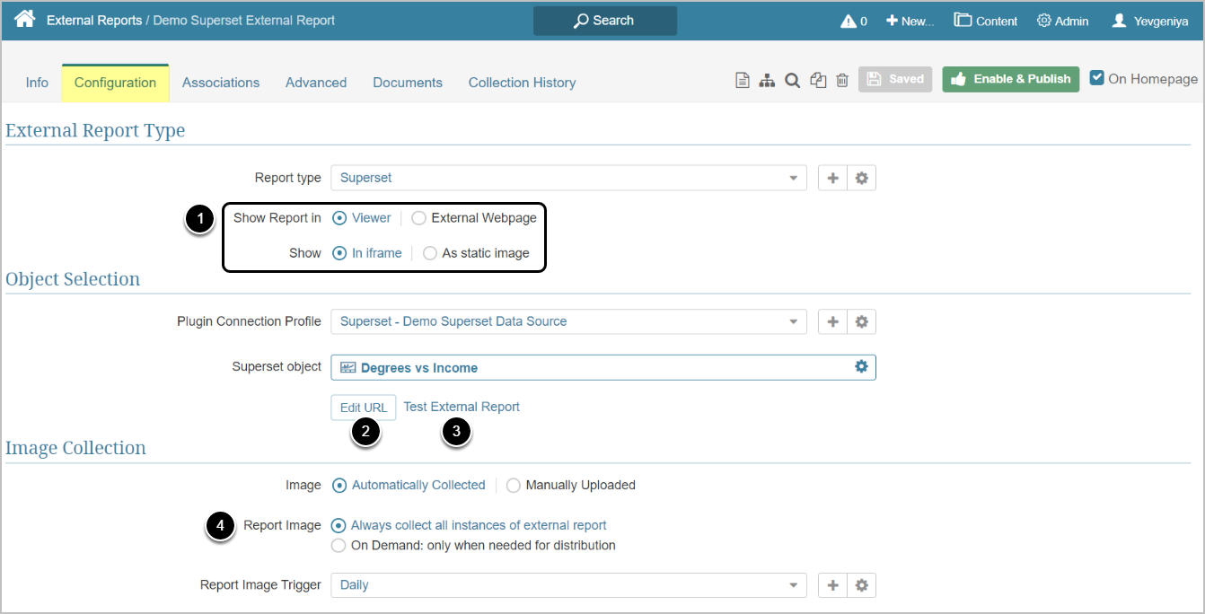Image resolution: width=1205 pixels, height=614 pixels.
Task: Click the Test External Report link
Action: (x=462, y=407)
